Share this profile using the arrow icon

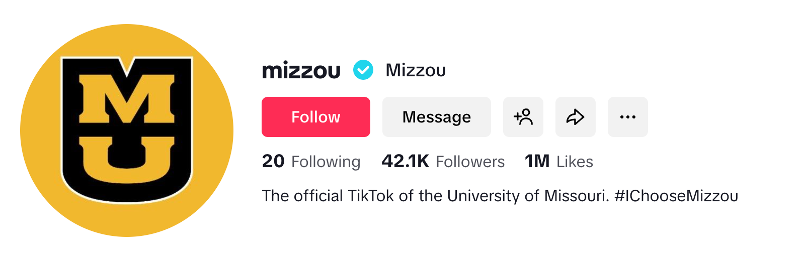(575, 117)
